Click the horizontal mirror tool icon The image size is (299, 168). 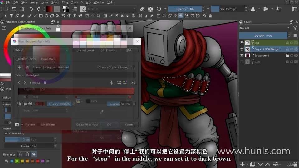tap(253, 9)
